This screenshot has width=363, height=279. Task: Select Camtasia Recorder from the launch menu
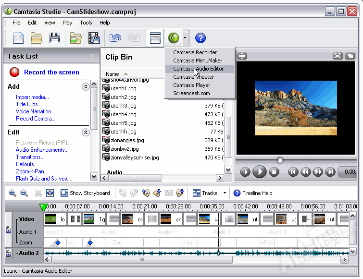[195, 52]
